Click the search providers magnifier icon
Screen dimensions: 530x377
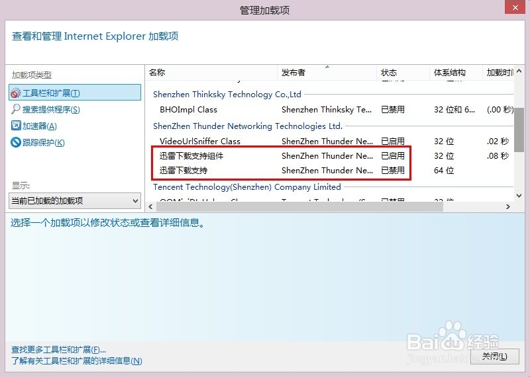[x=15, y=109]
